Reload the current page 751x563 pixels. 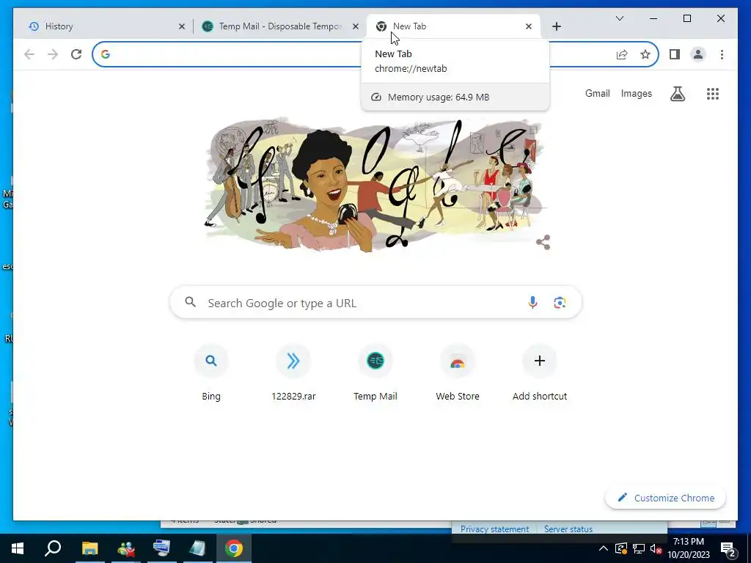[x=76, y=54]
